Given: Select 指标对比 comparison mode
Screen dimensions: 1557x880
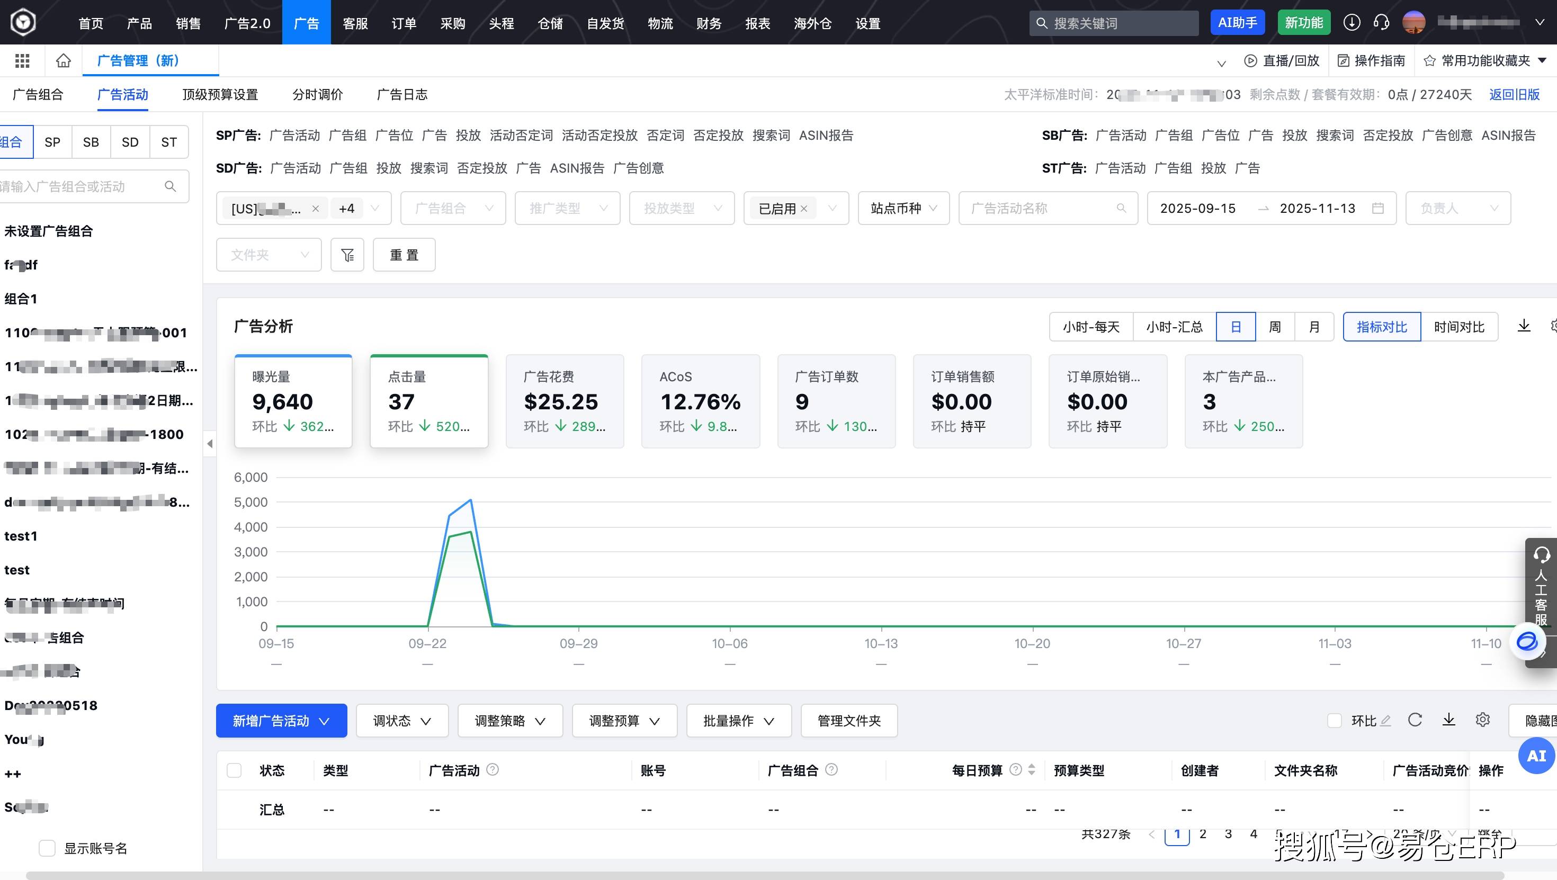Looking at the screenshot, I should 1382,327.
